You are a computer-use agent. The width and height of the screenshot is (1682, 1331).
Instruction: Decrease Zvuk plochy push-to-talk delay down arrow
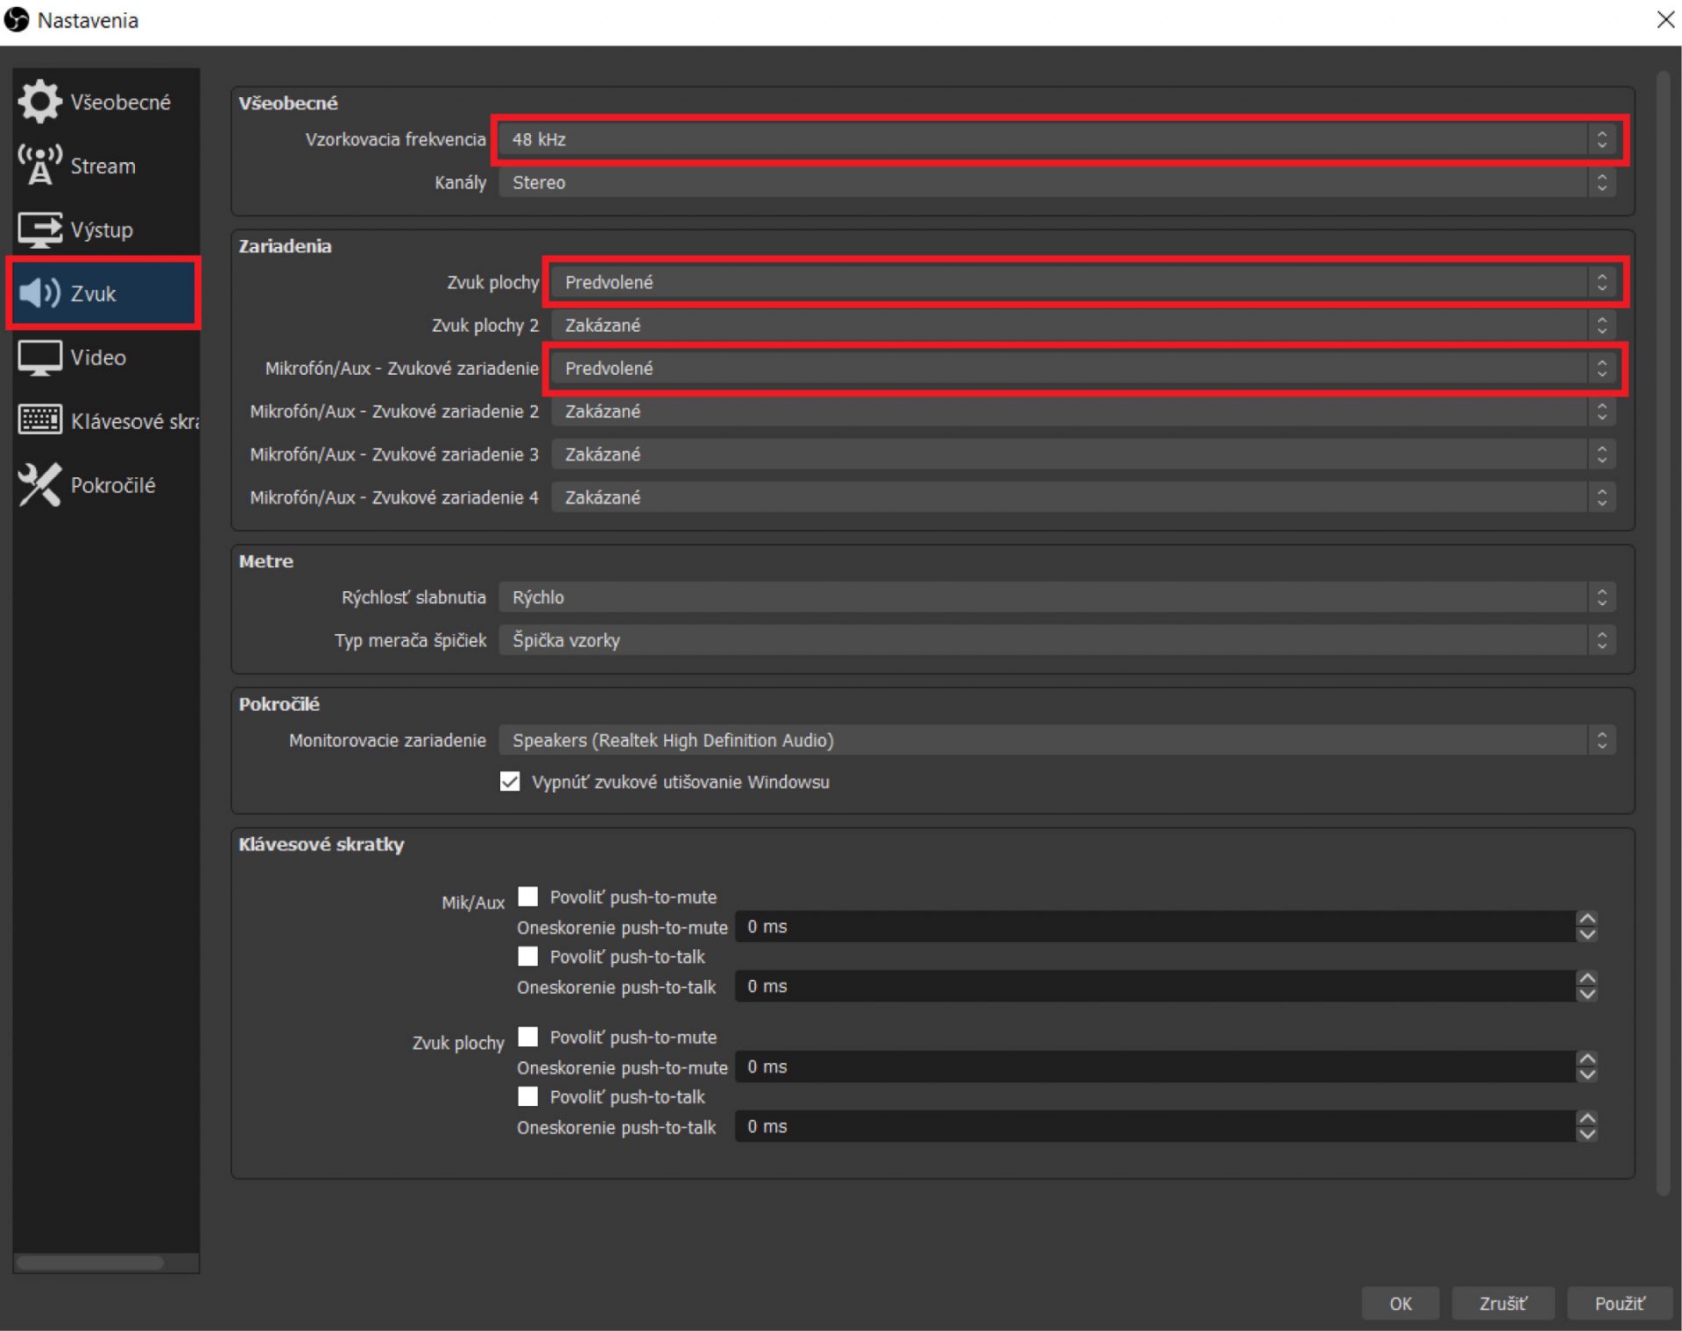(1587, 1134)
